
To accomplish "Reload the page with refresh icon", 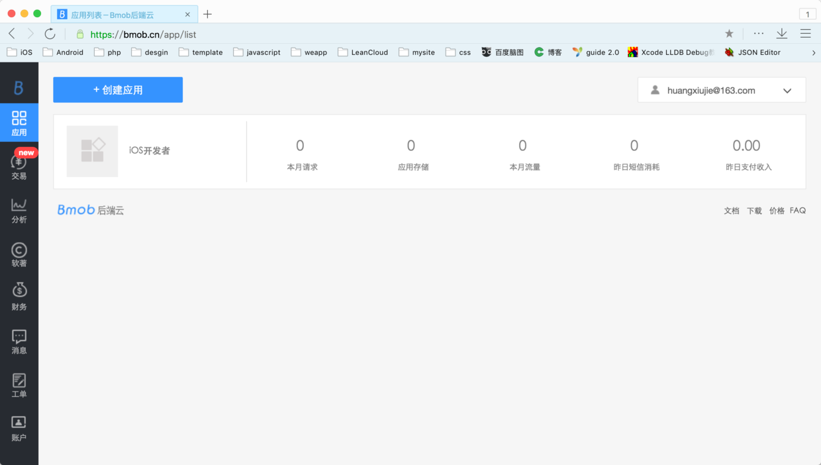I will (x=50, y=34).
